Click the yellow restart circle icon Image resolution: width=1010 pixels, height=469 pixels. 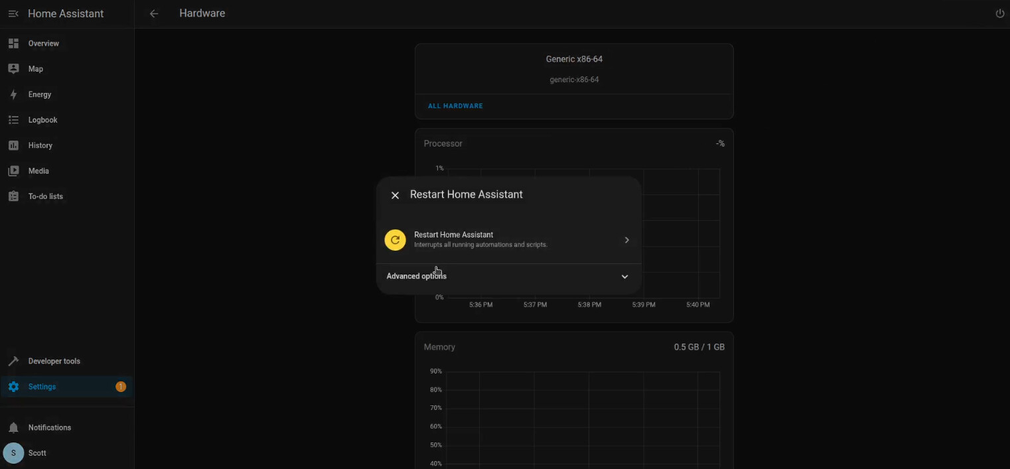pyautogui.click(x=395, y=240)
